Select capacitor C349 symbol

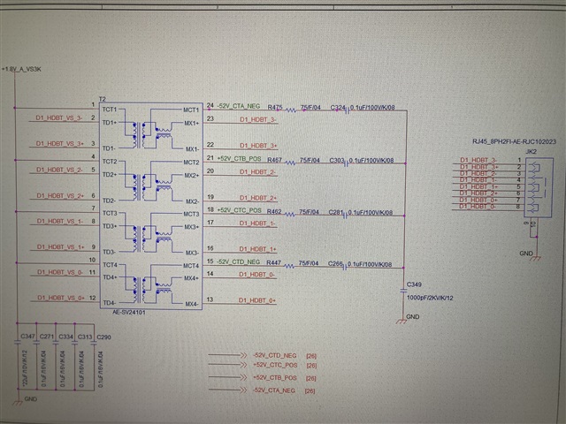click(x=403, y=291)
